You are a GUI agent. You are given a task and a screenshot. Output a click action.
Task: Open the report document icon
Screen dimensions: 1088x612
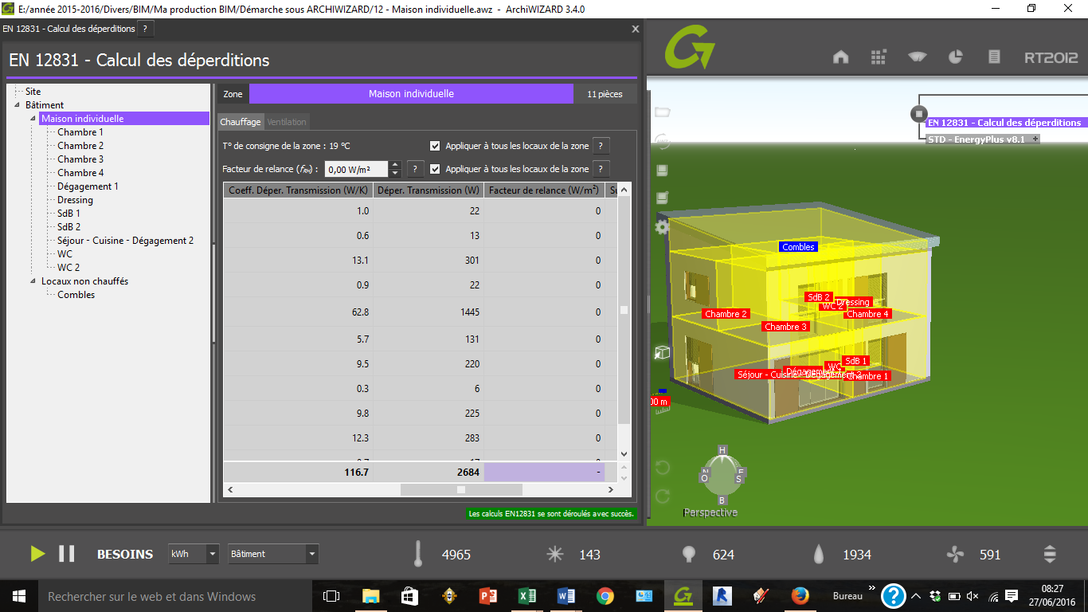click(994, 57)
